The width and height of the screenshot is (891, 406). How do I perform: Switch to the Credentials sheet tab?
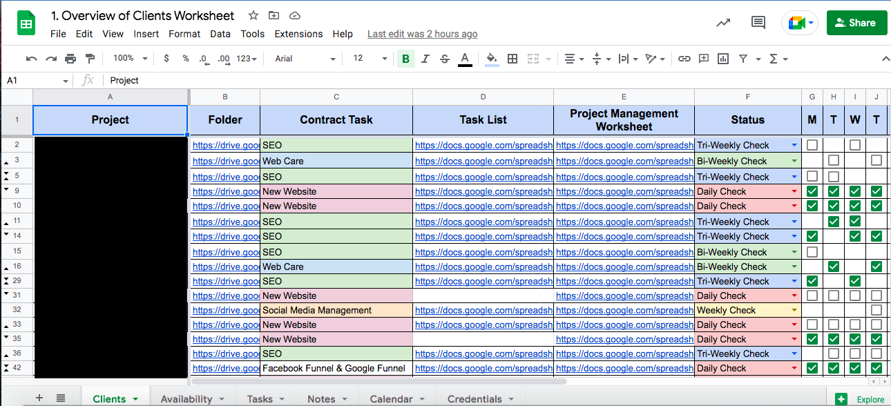coord(481,398)
